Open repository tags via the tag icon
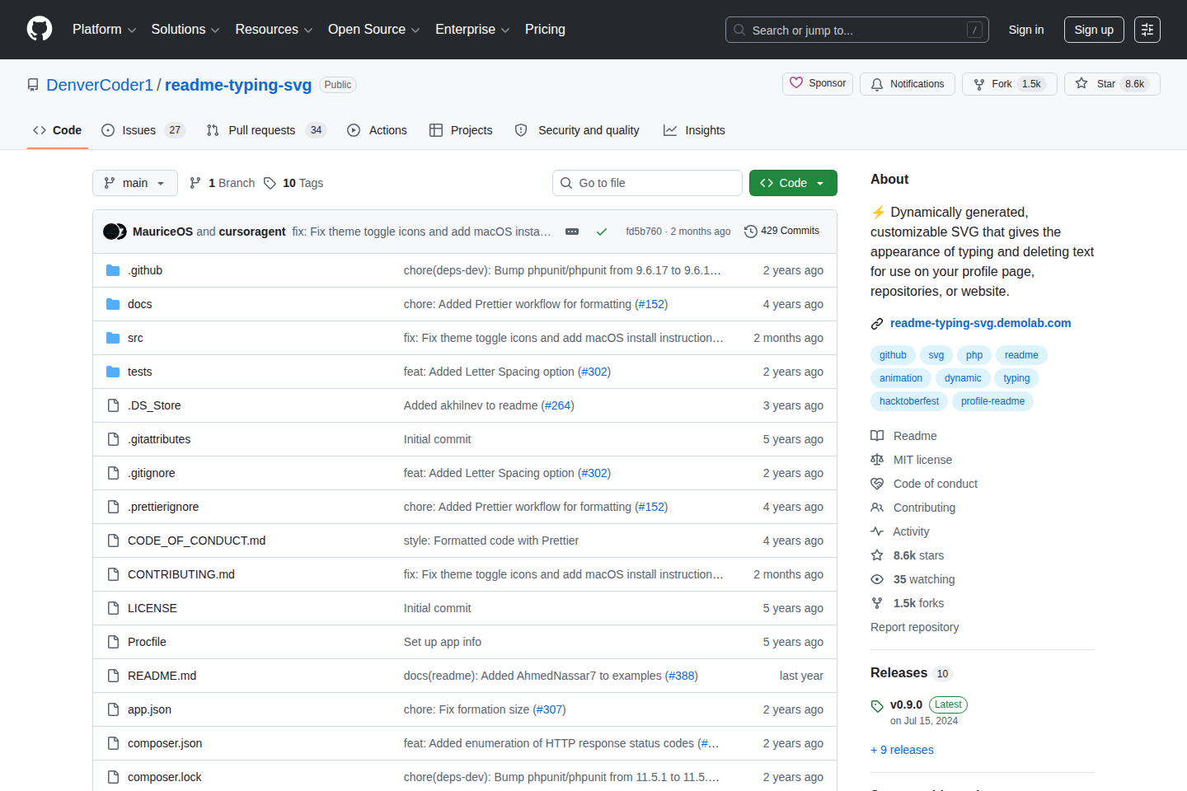 click(x=270, y=182)
